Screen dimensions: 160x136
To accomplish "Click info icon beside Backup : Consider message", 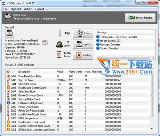I will point(98,44).
